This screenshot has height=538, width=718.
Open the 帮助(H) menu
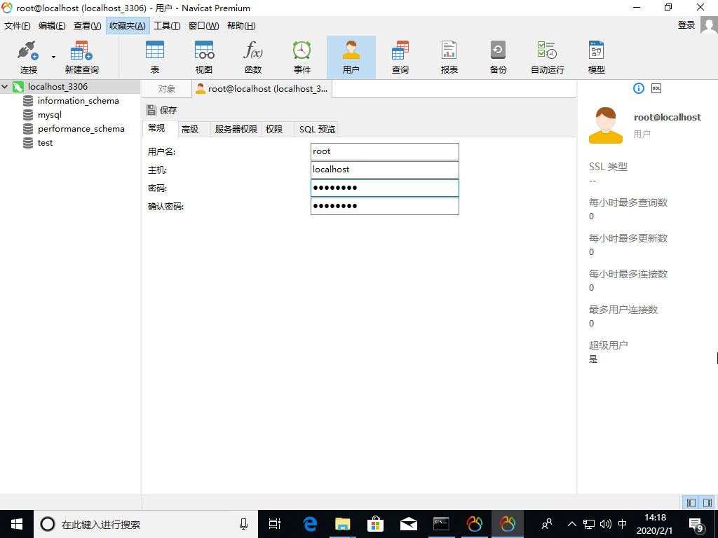[x=241, y=26]
